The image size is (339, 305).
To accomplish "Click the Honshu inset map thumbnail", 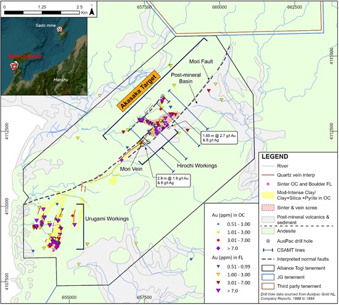I will point(44,57).
